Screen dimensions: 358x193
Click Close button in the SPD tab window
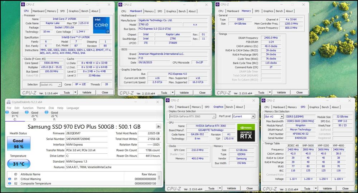pyautogui.click(x=345, y=188)
